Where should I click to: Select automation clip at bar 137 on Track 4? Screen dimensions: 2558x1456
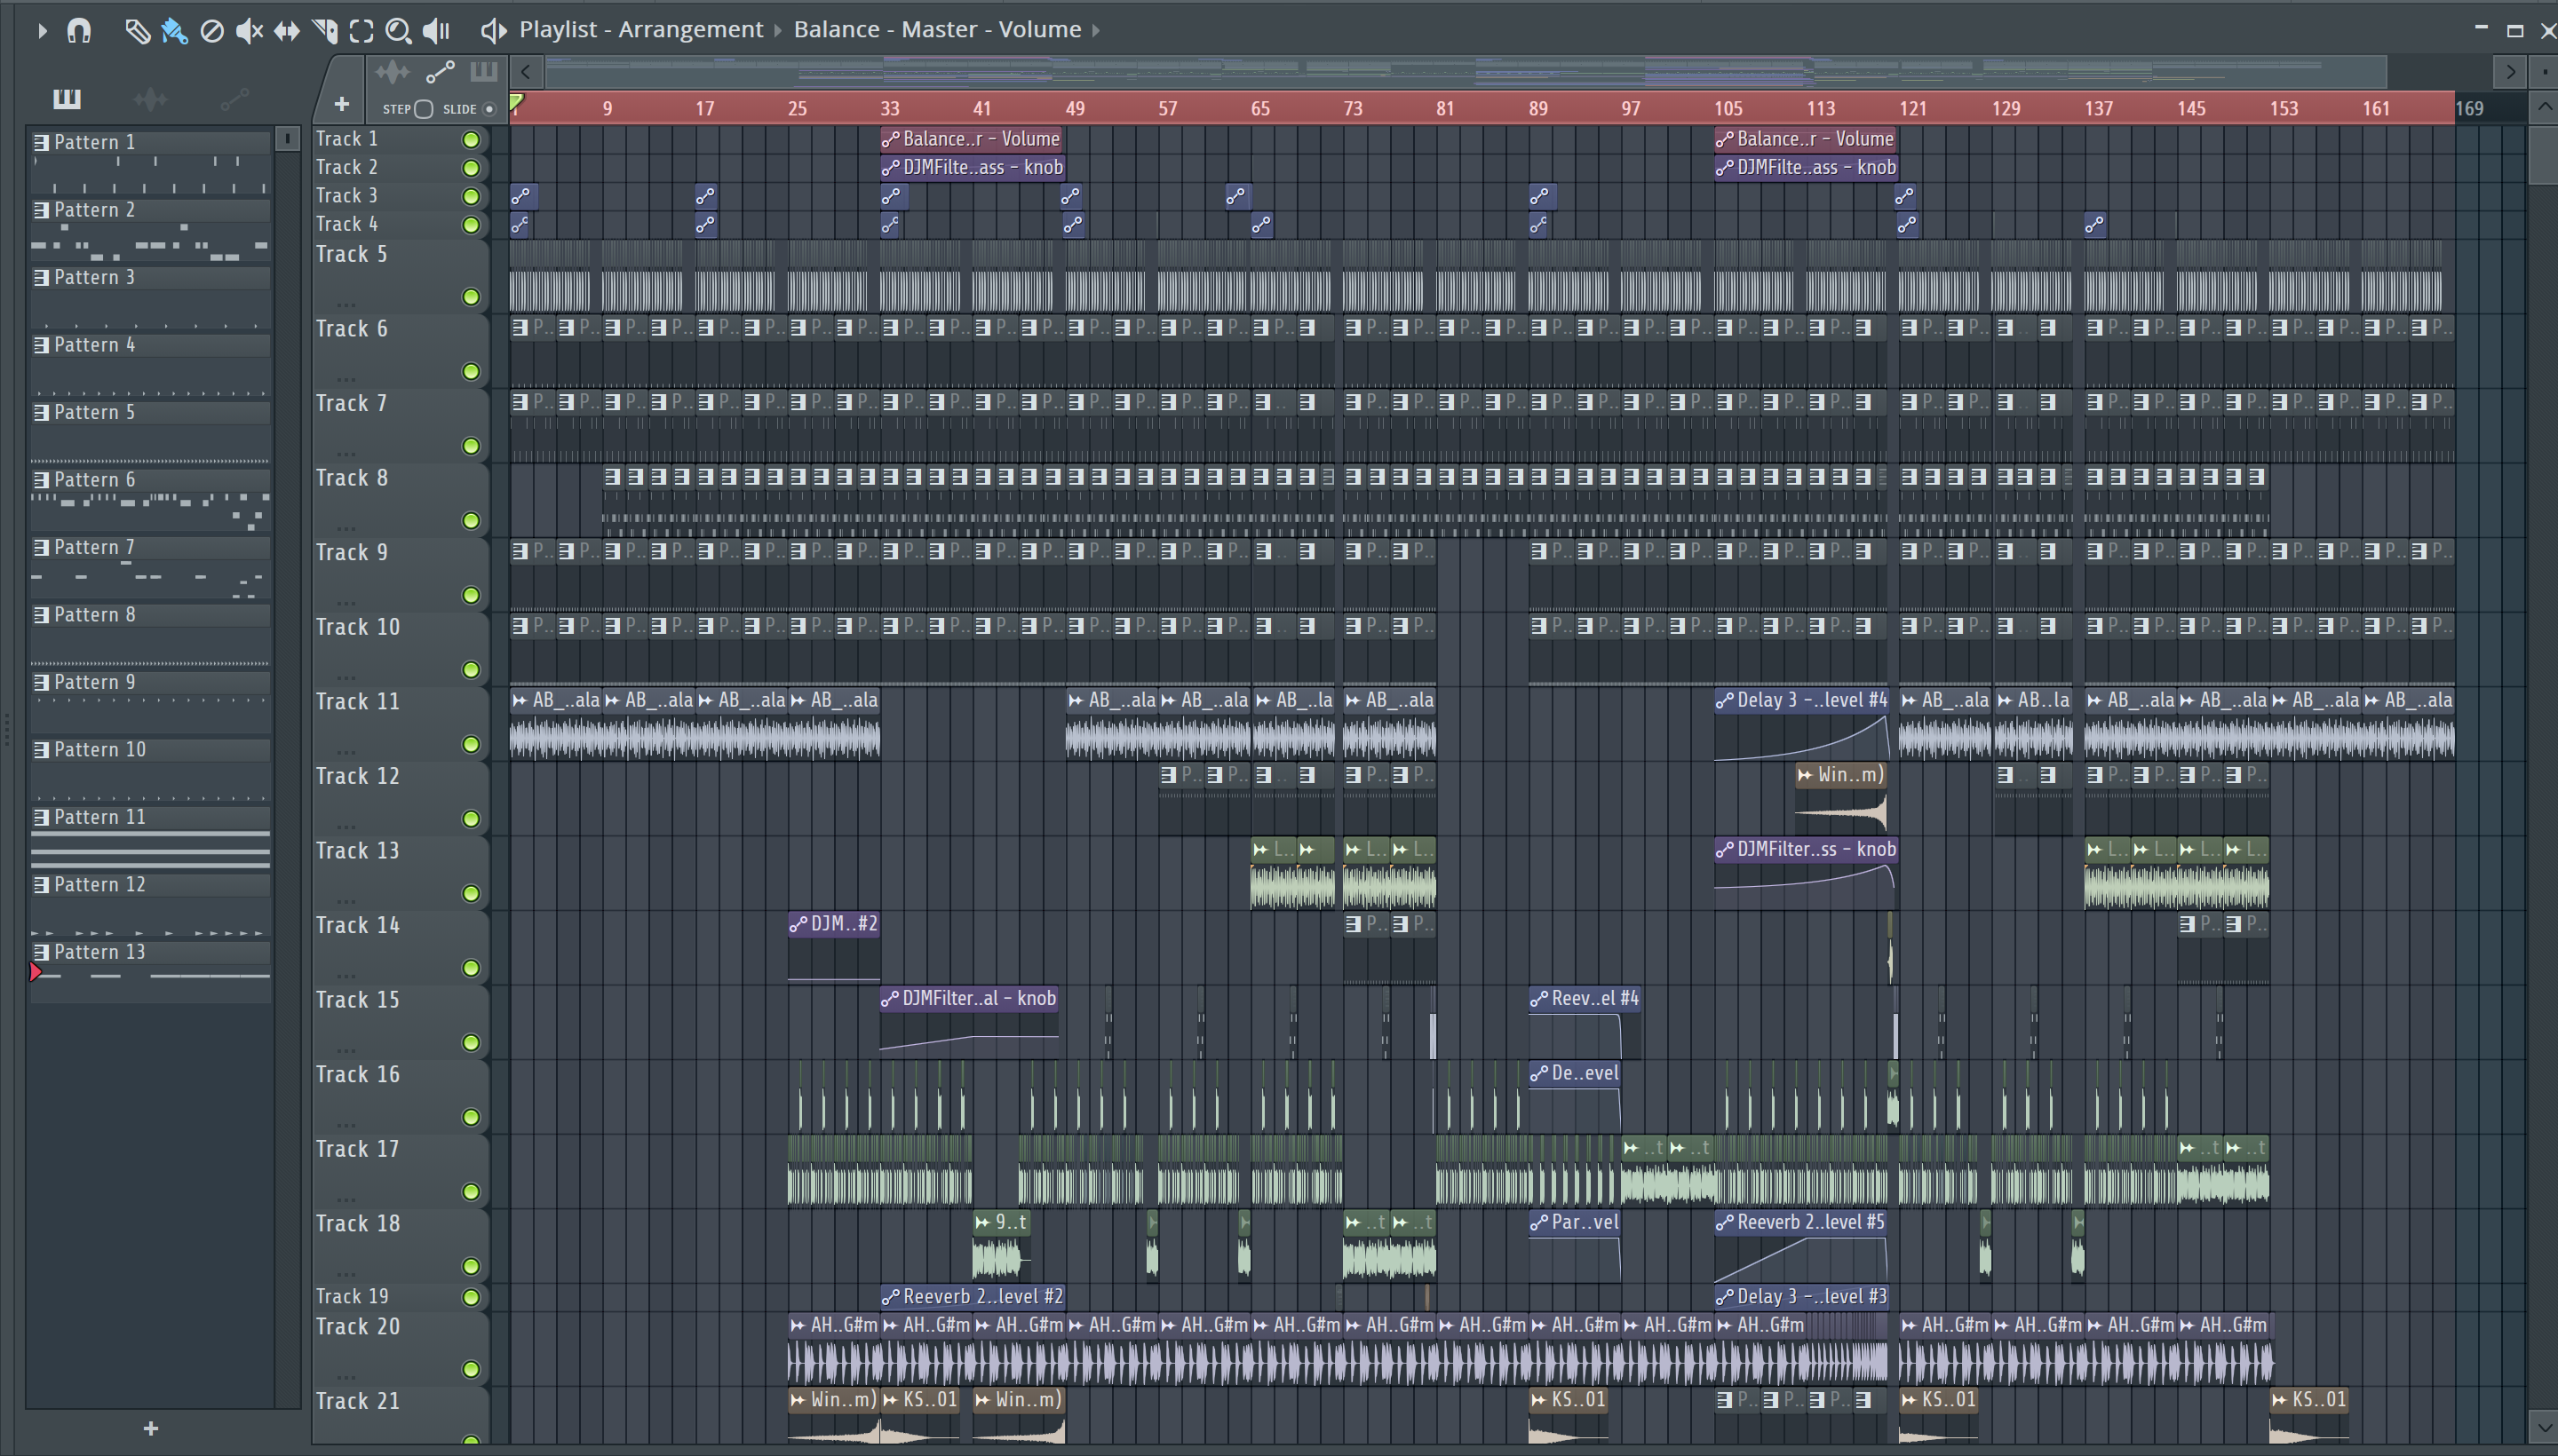coord(2095,225)
